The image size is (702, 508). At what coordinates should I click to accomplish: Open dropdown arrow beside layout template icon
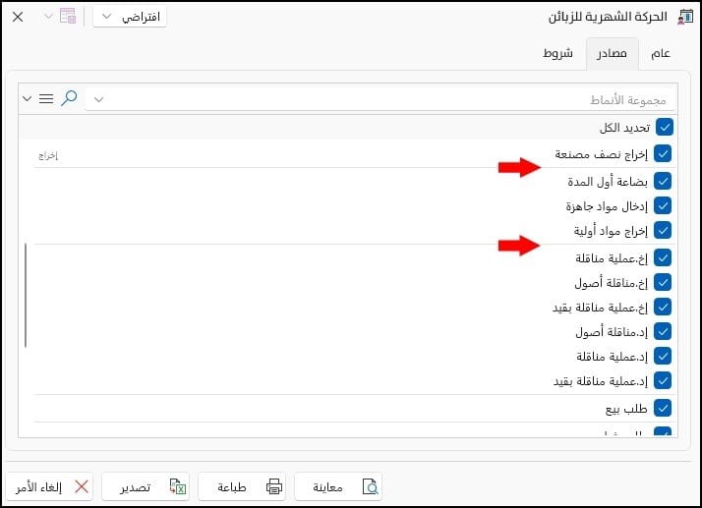pos(48,17)
